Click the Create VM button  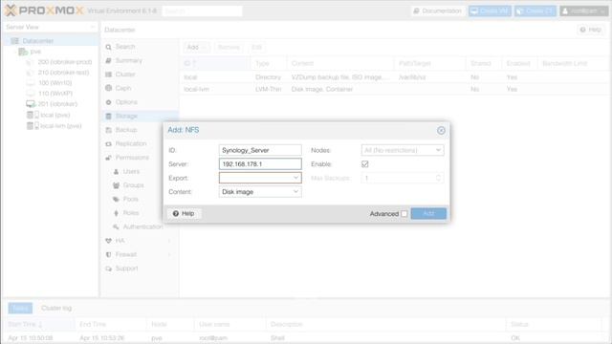(490, 11)
